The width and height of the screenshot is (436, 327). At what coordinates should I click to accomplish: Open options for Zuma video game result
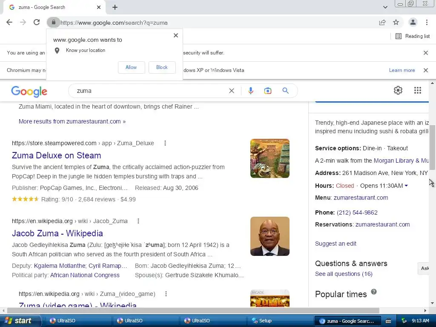[166, 294]
